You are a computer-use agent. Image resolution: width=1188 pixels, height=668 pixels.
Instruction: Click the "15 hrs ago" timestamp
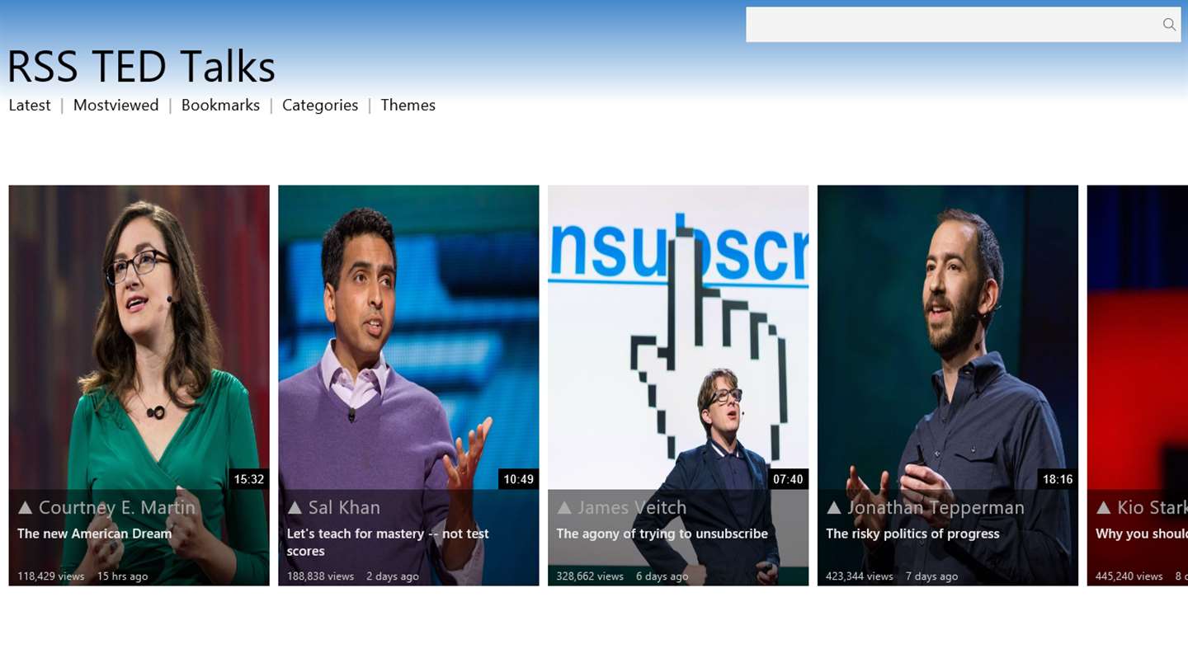click(x=123, y=576)
